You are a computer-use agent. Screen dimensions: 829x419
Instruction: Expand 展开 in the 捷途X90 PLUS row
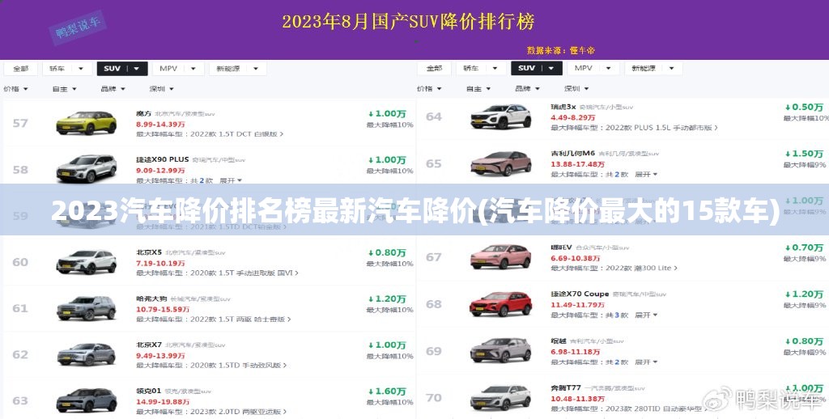click(x=231, y=180)
